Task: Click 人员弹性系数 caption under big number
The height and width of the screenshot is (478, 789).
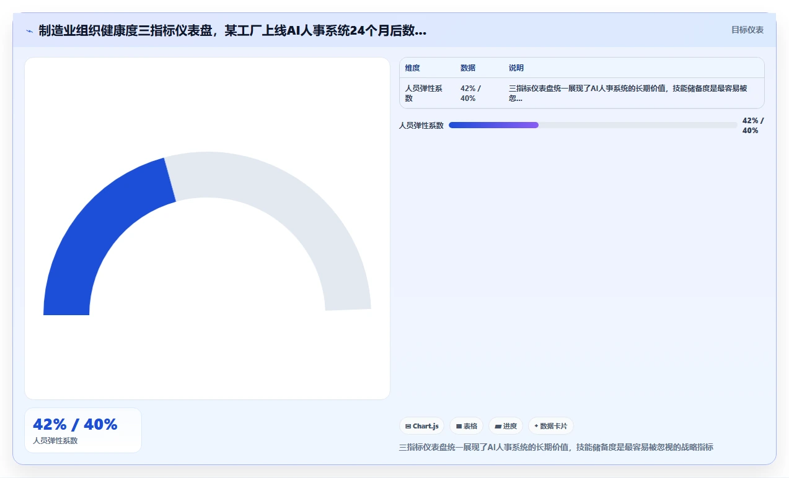Action: 55,441
